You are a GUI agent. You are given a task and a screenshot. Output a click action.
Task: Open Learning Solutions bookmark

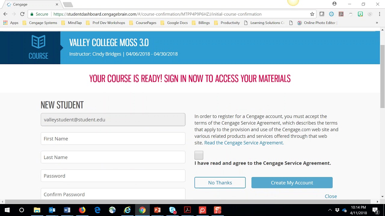pyautogui.click(x=264, y=23)
